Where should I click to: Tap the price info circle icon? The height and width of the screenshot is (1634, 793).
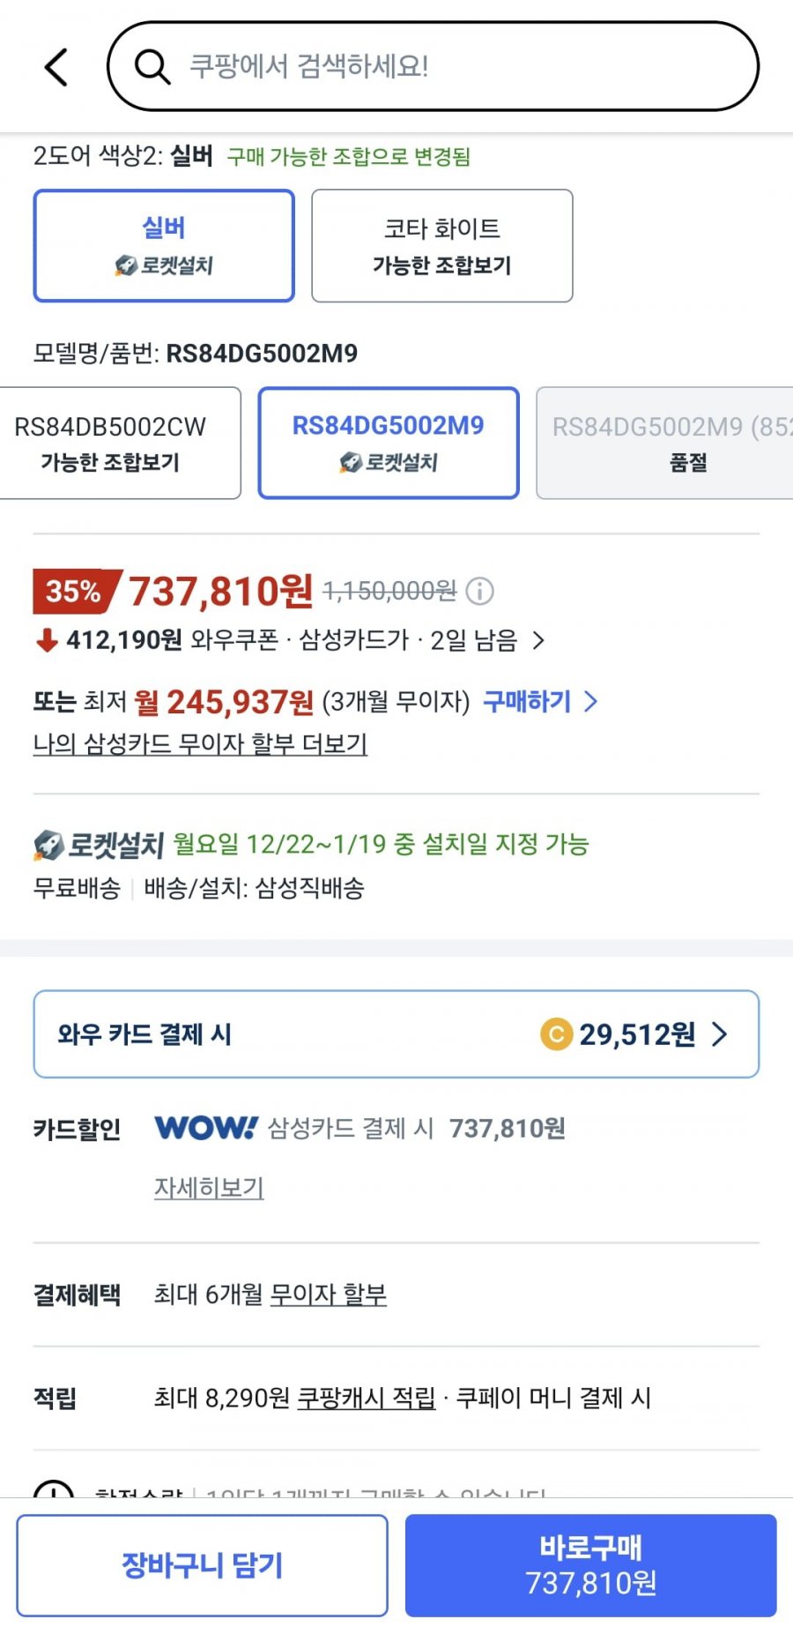[479, 591]
